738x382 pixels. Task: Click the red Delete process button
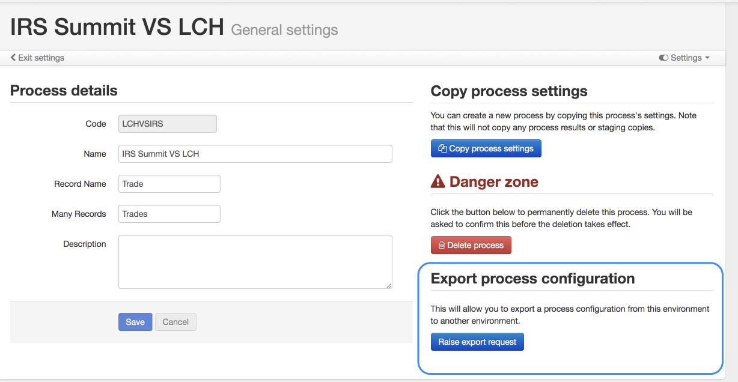pyautogui.click(x=471, y=245)
